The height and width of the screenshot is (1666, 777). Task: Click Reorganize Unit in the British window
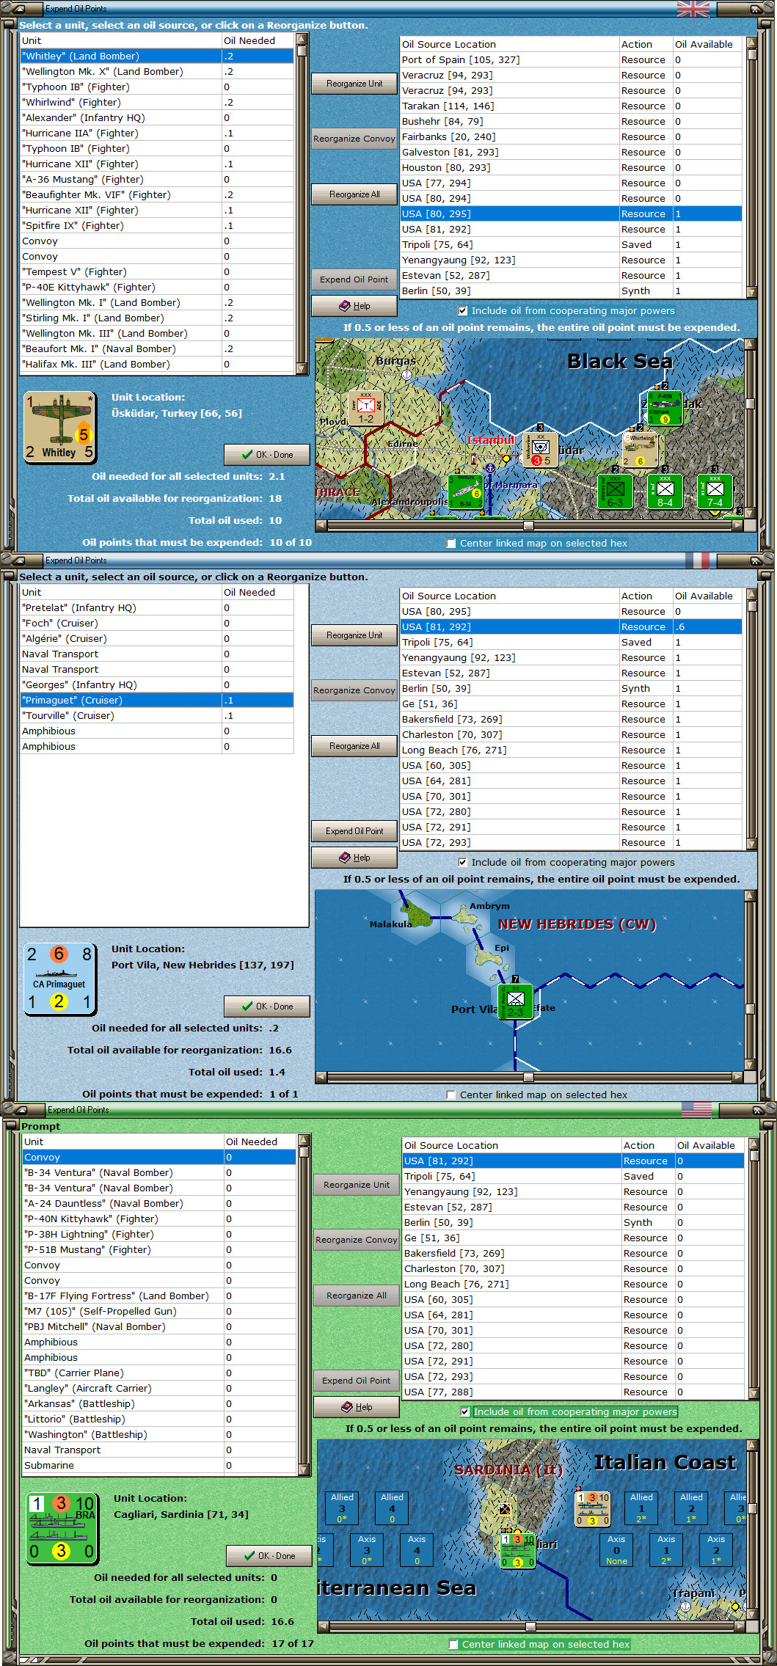(354, 84)
